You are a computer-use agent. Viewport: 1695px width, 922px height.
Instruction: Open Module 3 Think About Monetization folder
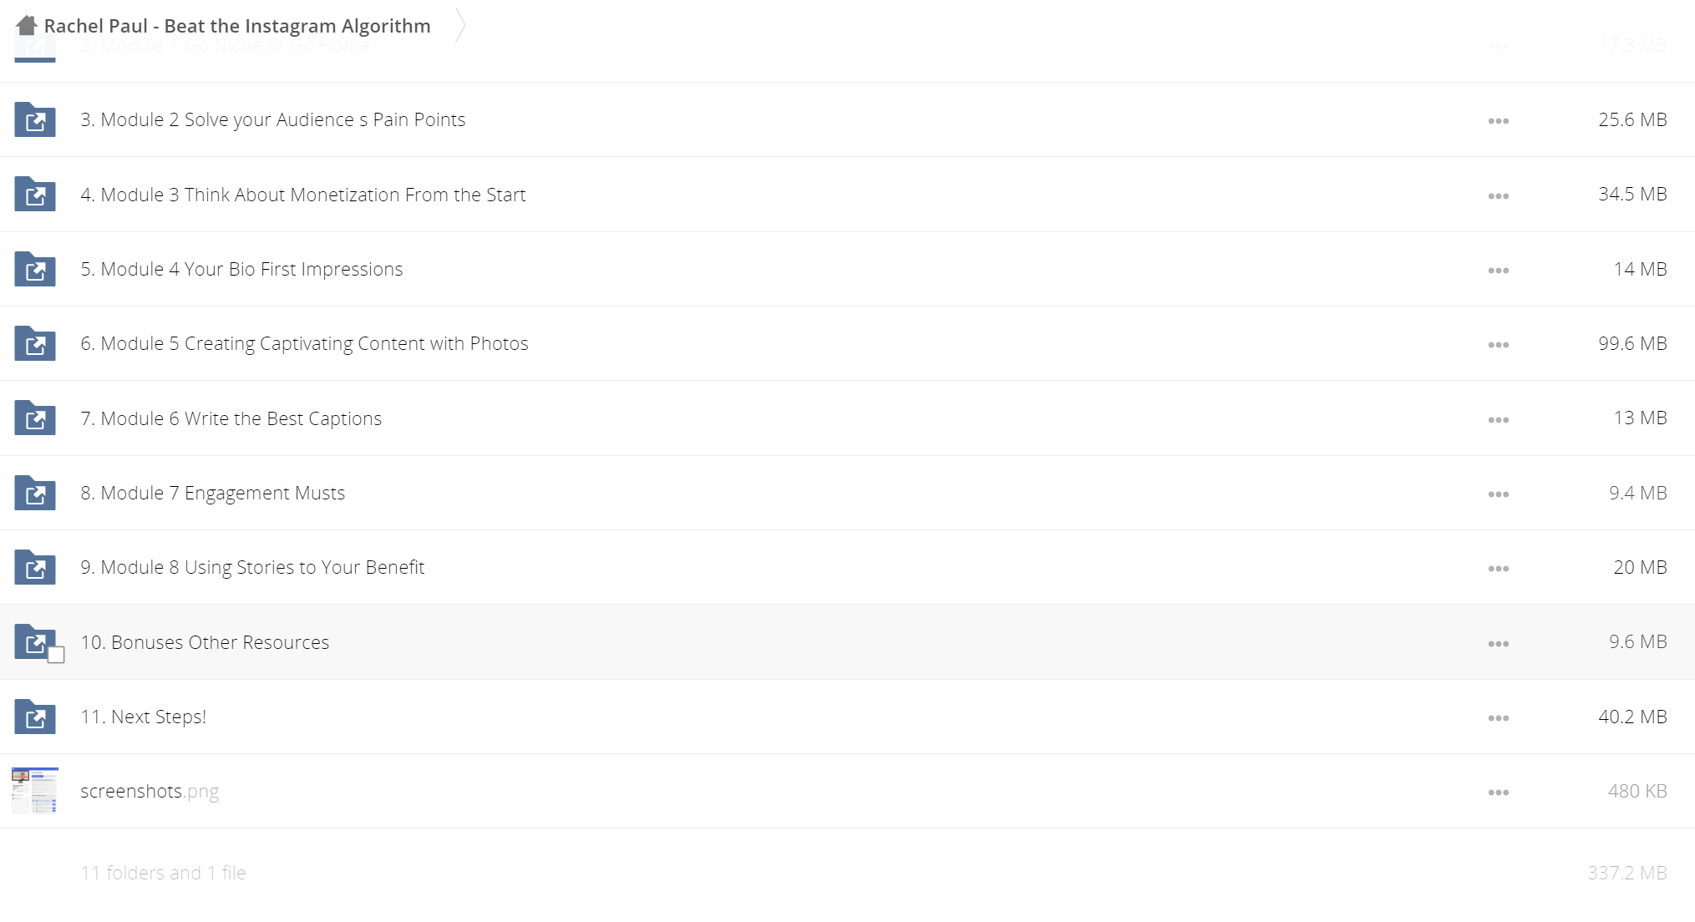coord(302,195)
